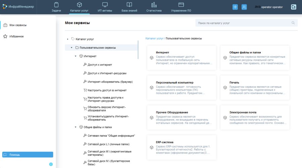Click the cube icon next to Интернет tree node
The height and width of the screenshot is (168, 302).
pyautogui.click(x=81, y=56)
